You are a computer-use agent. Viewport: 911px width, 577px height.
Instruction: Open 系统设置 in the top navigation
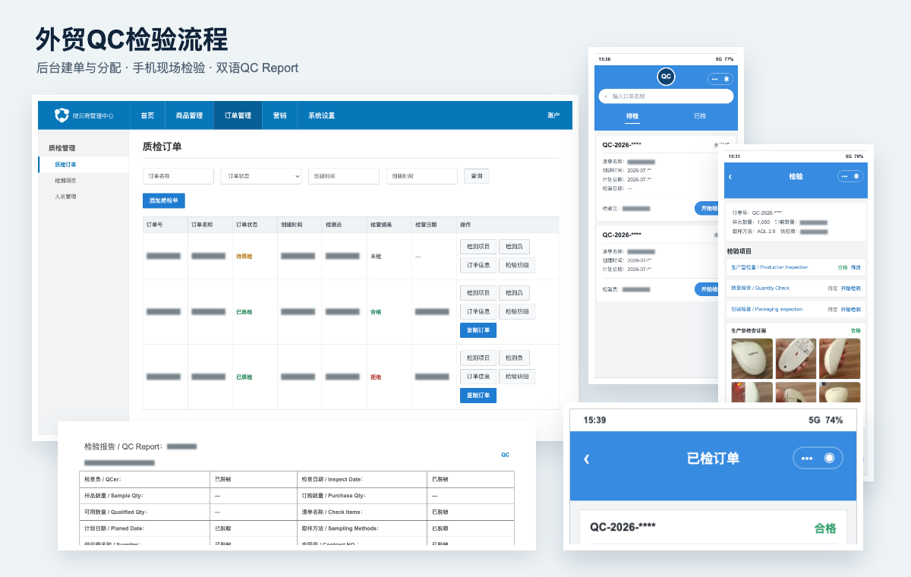coord(321,115)
